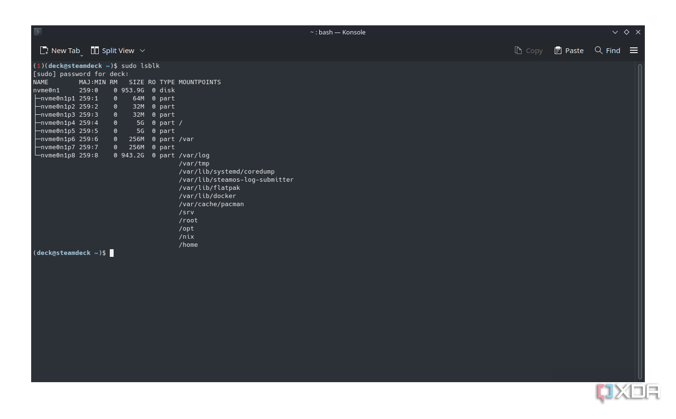Click the title bar reading bash — Konsole

(x=338, y=32)
